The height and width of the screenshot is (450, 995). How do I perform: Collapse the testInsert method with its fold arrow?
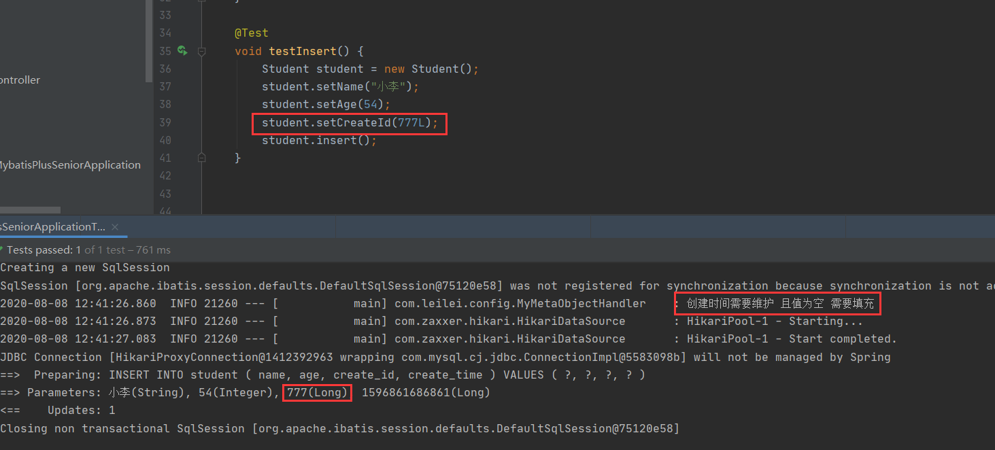(x=201, y=51)
